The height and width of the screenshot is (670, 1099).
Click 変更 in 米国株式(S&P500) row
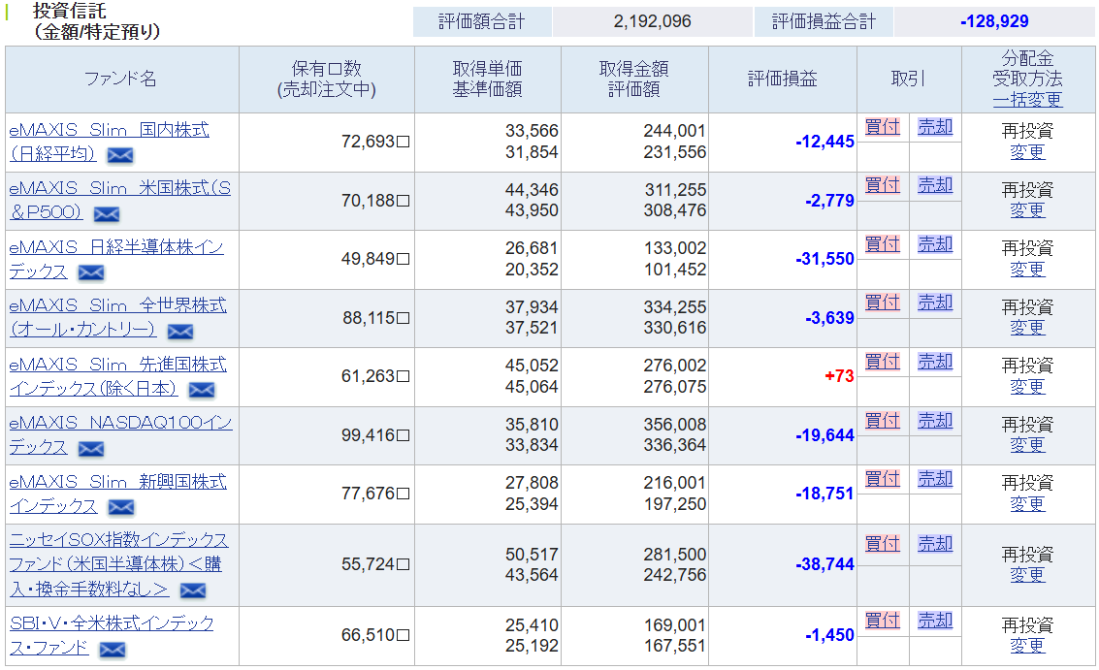coord(1027,210)
